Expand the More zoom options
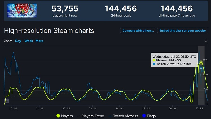Image resolution: width=211 pixels, height=119 pixels. 39,41
